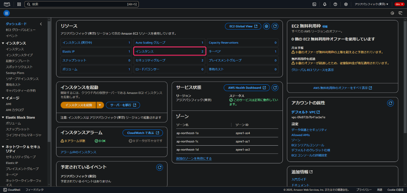Open the services grid menu icon

point(19,4)
